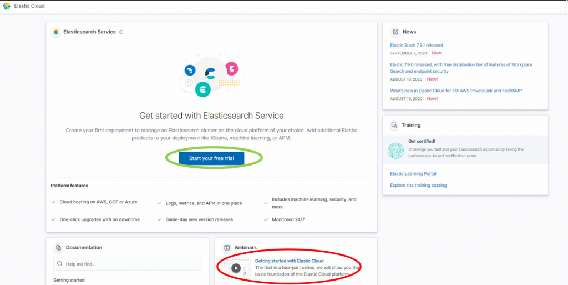Image resolution: width=568 pixels, height=285 pixels.
Task: Open the Elastic Learning Portal link
Action: (413, 174)
